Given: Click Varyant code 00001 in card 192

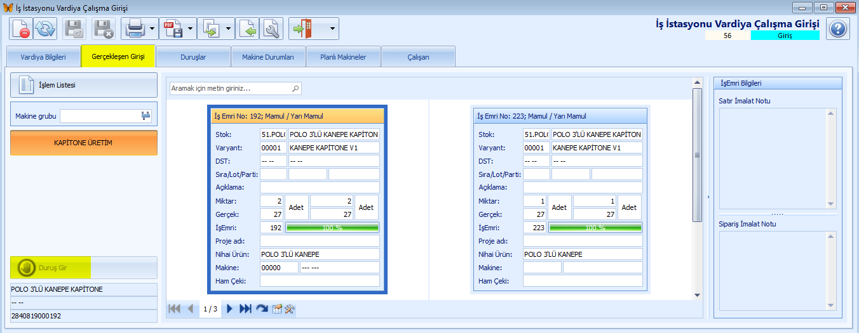Looking at the screenshot, I should tap(273, 148).
